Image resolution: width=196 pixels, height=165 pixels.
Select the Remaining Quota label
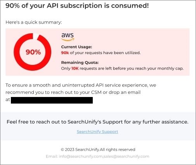coord(80,63)
